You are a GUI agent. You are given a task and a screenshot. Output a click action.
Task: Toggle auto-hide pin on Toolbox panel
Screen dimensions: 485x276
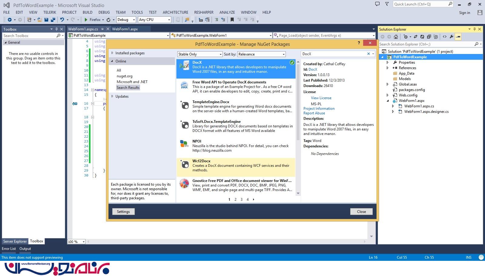click(x=56, y=29)
